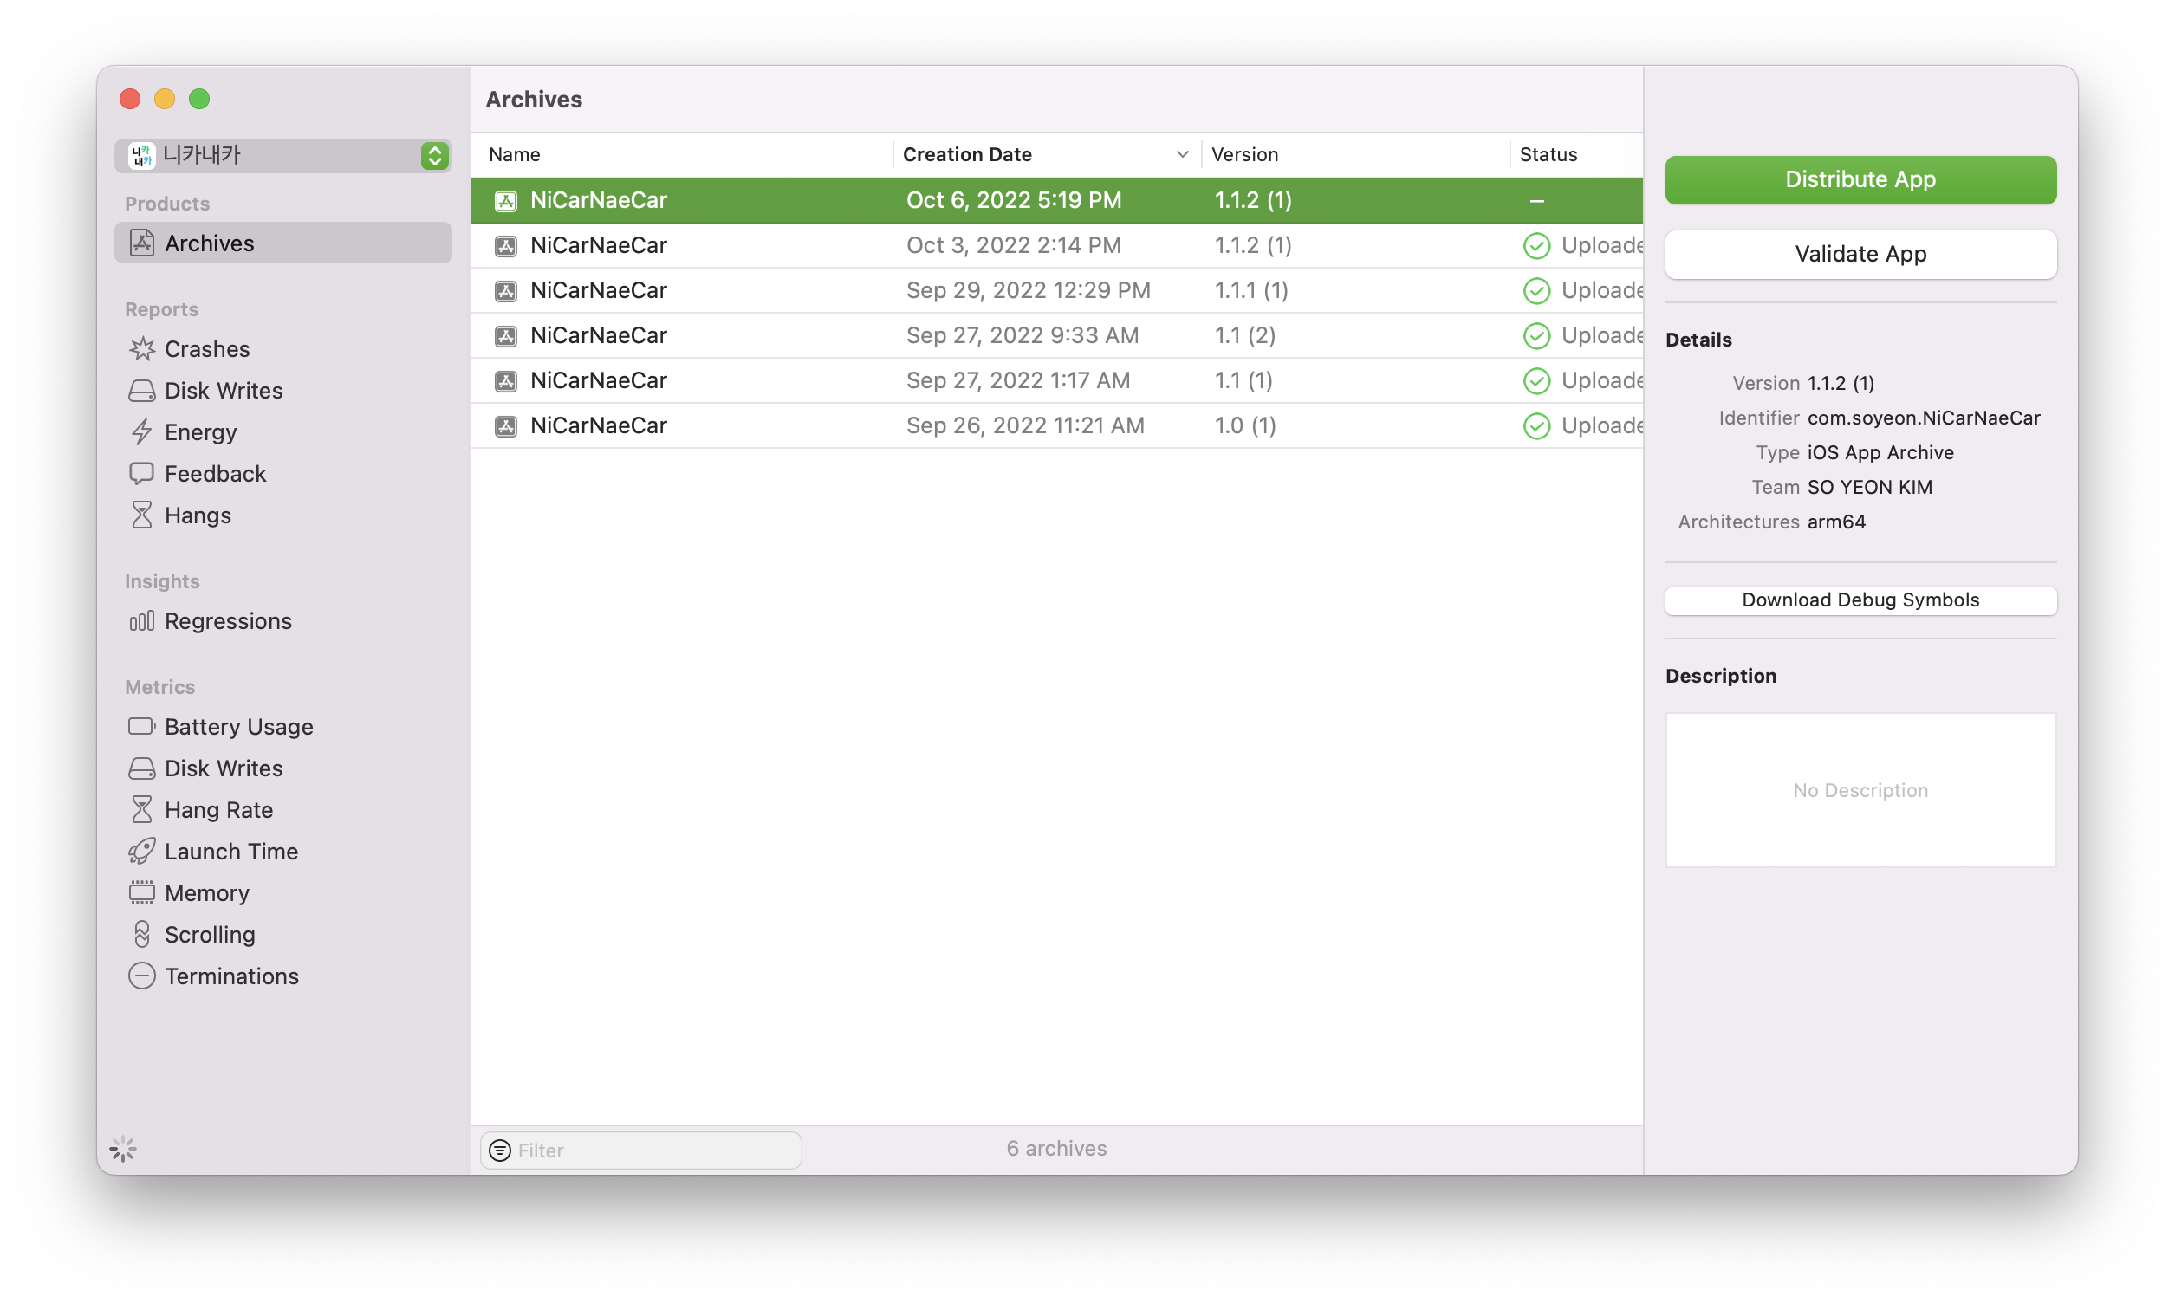
Task: Click the filter icon in the search field
Action: (x=500, y=1151)
